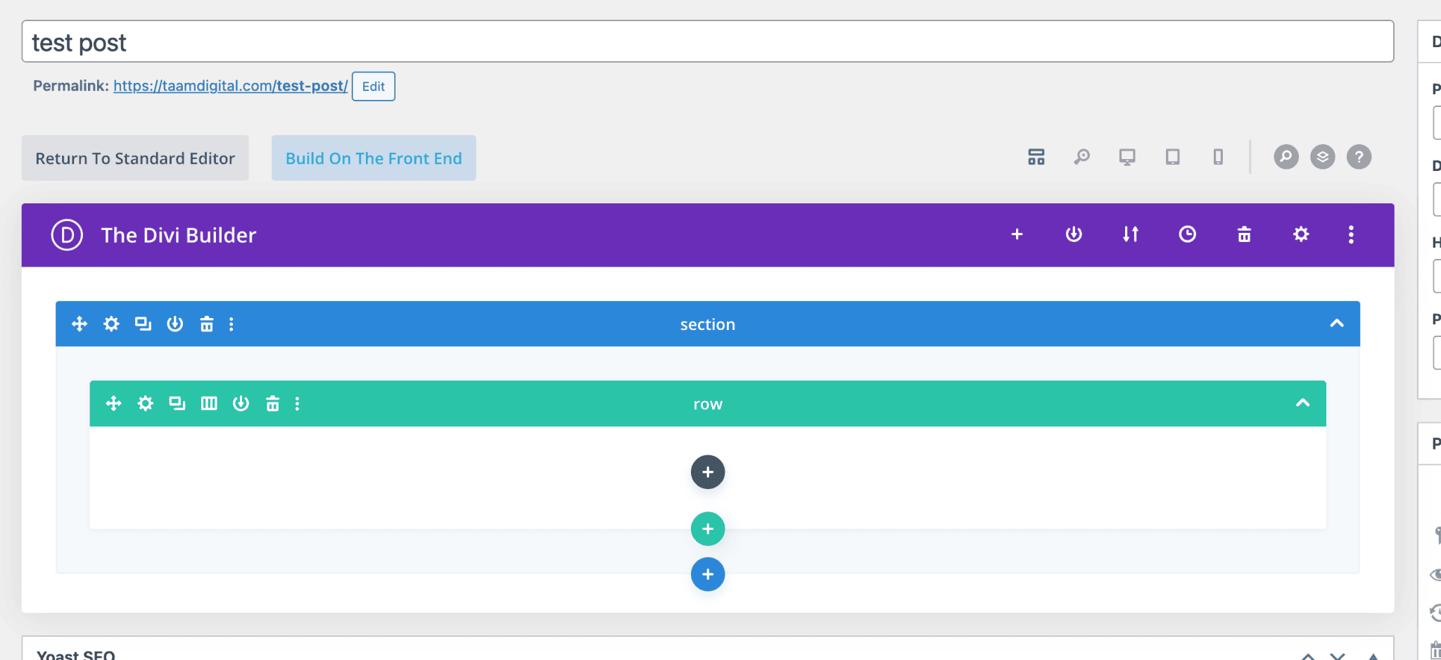Click the zoom view icon in view toolbar
The height and width of the screenshot is (660, 1441).
[1081, 157]
